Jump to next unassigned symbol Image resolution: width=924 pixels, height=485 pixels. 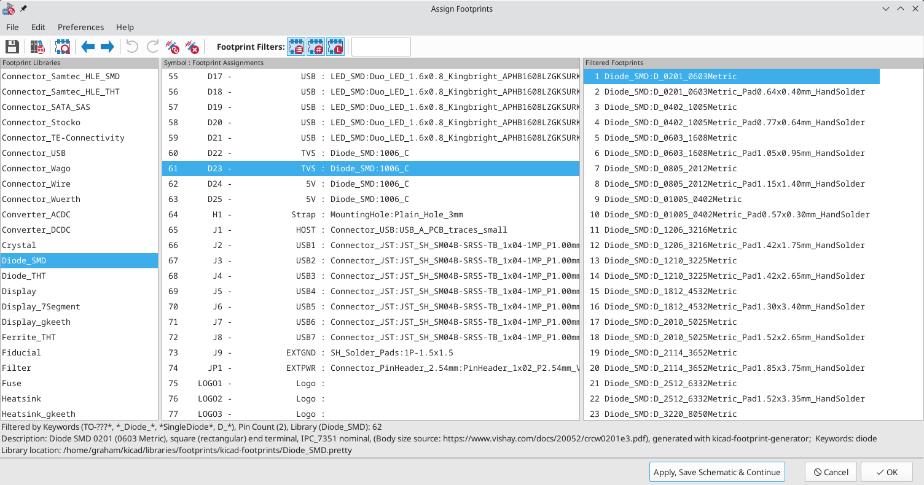[106, 47]
